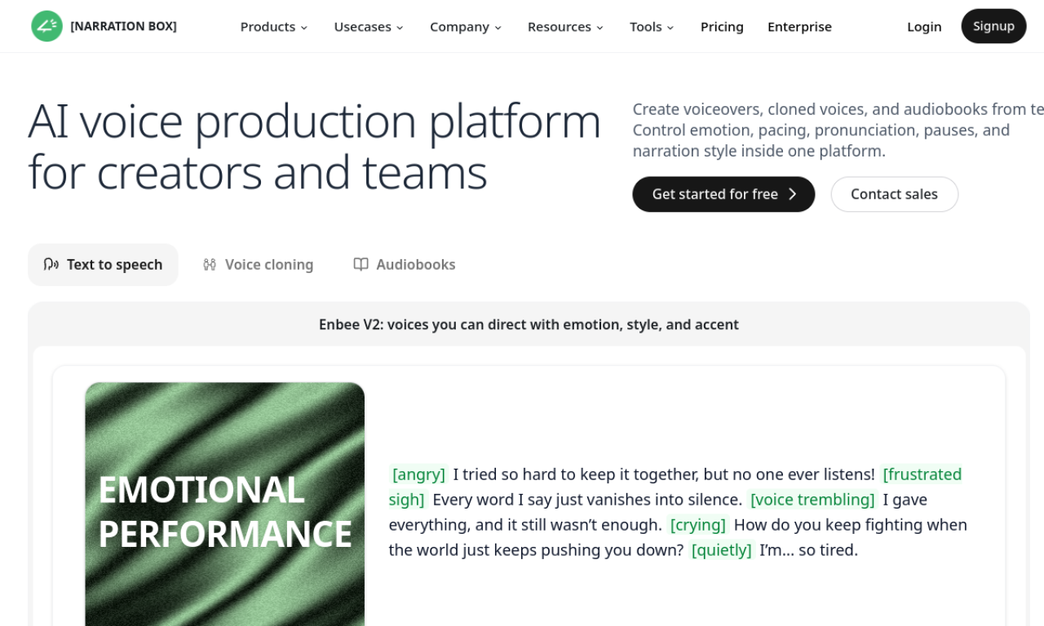
Task: Go to the Pricing page
Action: coord(722,27)
